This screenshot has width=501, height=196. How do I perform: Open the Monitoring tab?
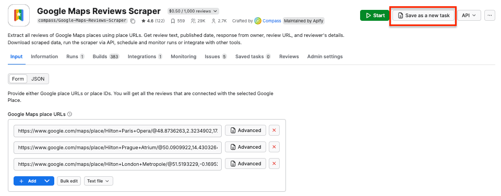click(183, 57)
